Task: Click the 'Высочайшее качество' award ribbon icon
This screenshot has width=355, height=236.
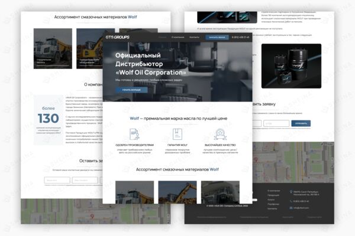Action: tap(220, 134)
